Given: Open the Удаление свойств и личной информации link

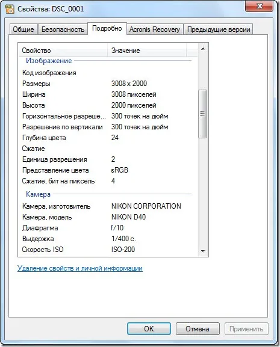Looking at the screenshot, I should [x=80, y=268].
